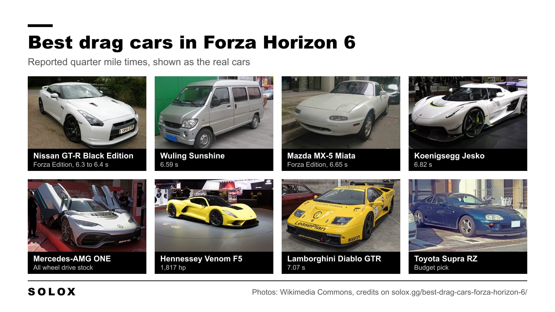555x312 pixels.
Task: Click the Wuling Sunshine van photo
Action: pos(214,112)
